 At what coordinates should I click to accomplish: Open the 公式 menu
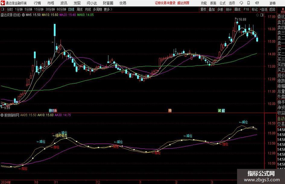pyautogui.click(x=223, y=3)
